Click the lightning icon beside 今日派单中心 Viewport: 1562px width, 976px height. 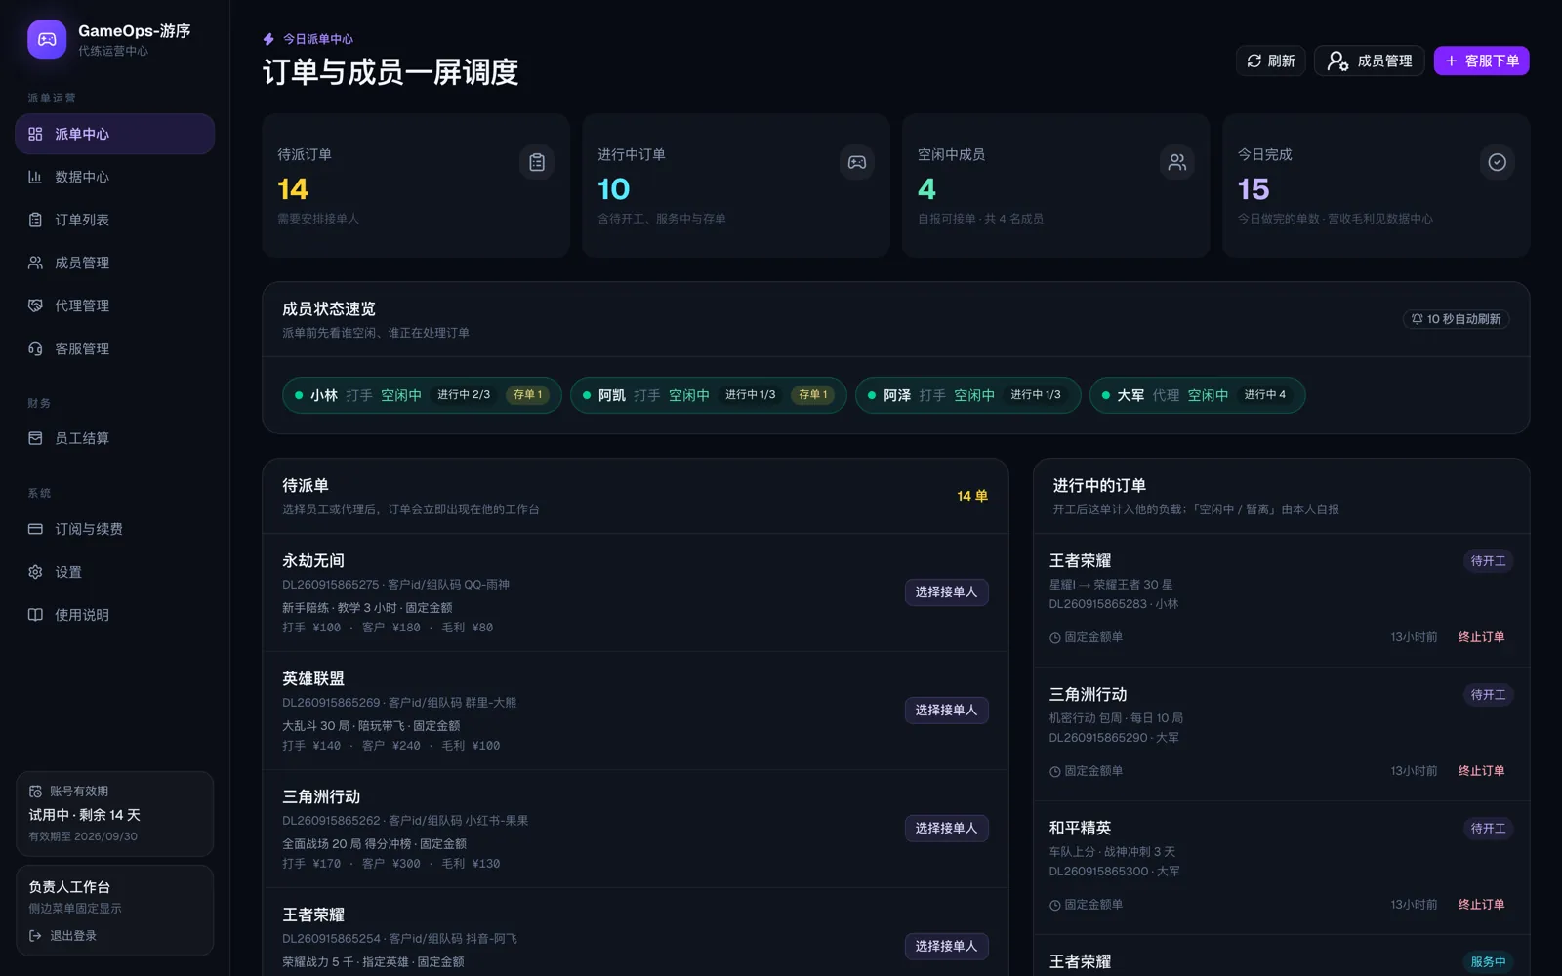268,39
